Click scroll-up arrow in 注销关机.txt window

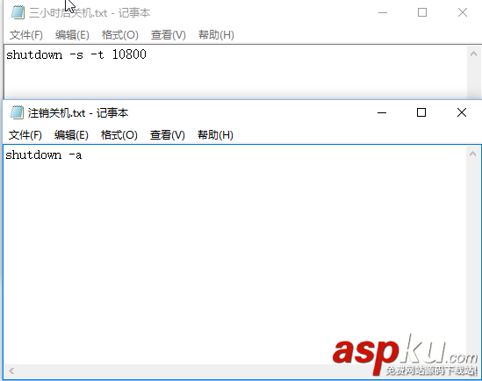[472, 154]
